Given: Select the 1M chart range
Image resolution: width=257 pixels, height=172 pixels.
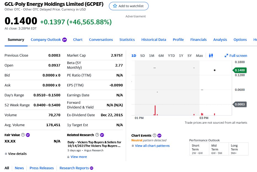Looking at the screenshot, I should tap(152, 56).
